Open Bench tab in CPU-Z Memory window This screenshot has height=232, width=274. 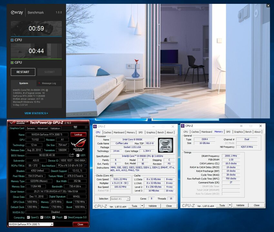click(248, 132)
